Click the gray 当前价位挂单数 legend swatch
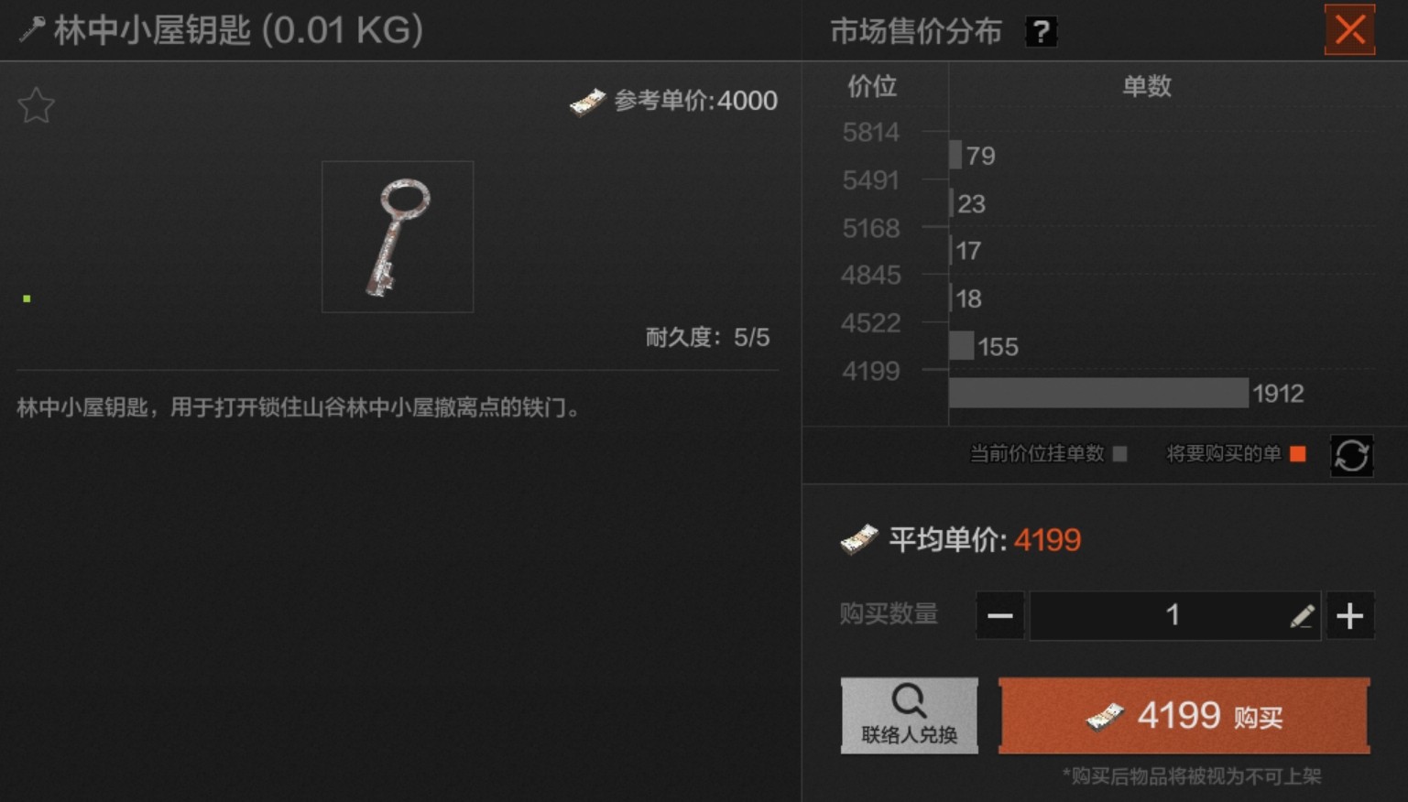The height and width of the screenshot is (802, 1408). [1119, 454]
